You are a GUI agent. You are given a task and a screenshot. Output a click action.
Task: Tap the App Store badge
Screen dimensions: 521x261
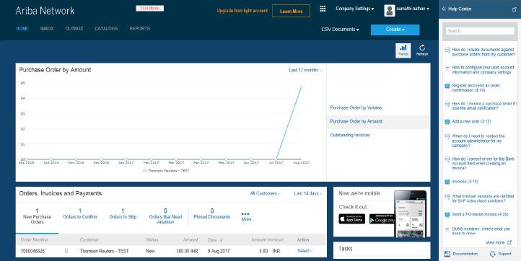(352, 219)
